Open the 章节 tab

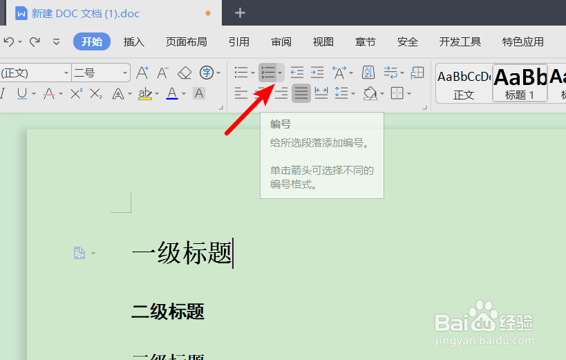click(366, 42)
